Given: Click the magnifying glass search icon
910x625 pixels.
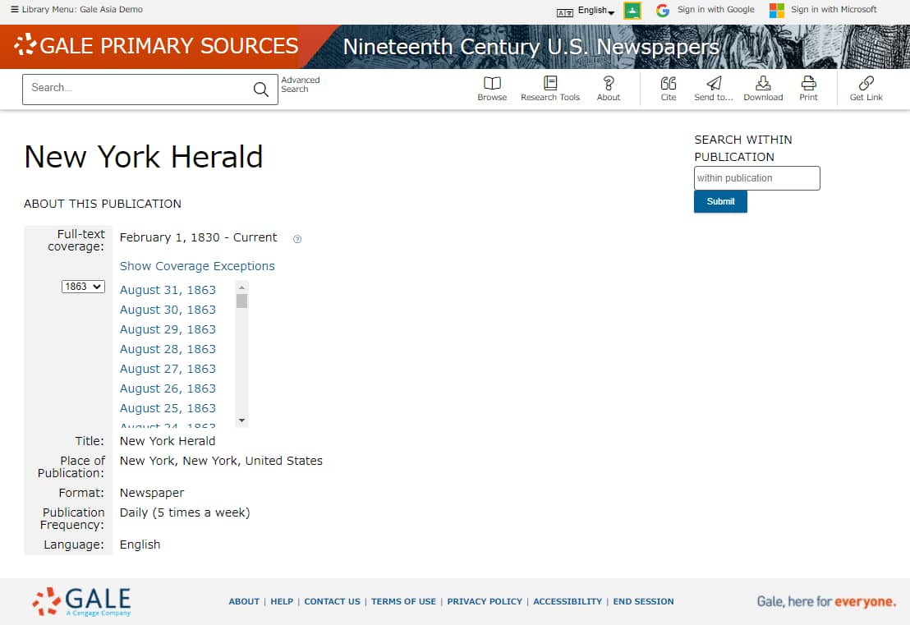Looking at the screenshot, I should coord(261,89).
